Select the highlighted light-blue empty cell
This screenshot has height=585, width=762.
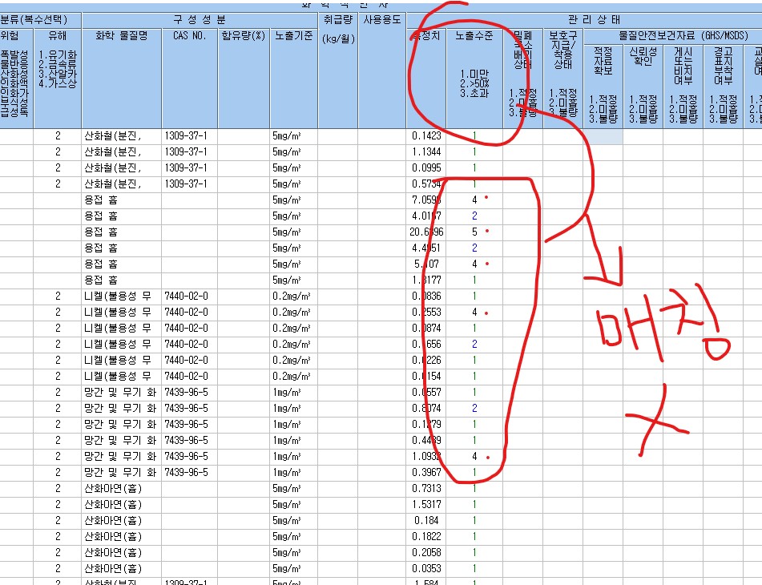[603, 136]
